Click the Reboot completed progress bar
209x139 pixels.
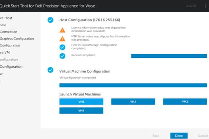tap(169, 56)
